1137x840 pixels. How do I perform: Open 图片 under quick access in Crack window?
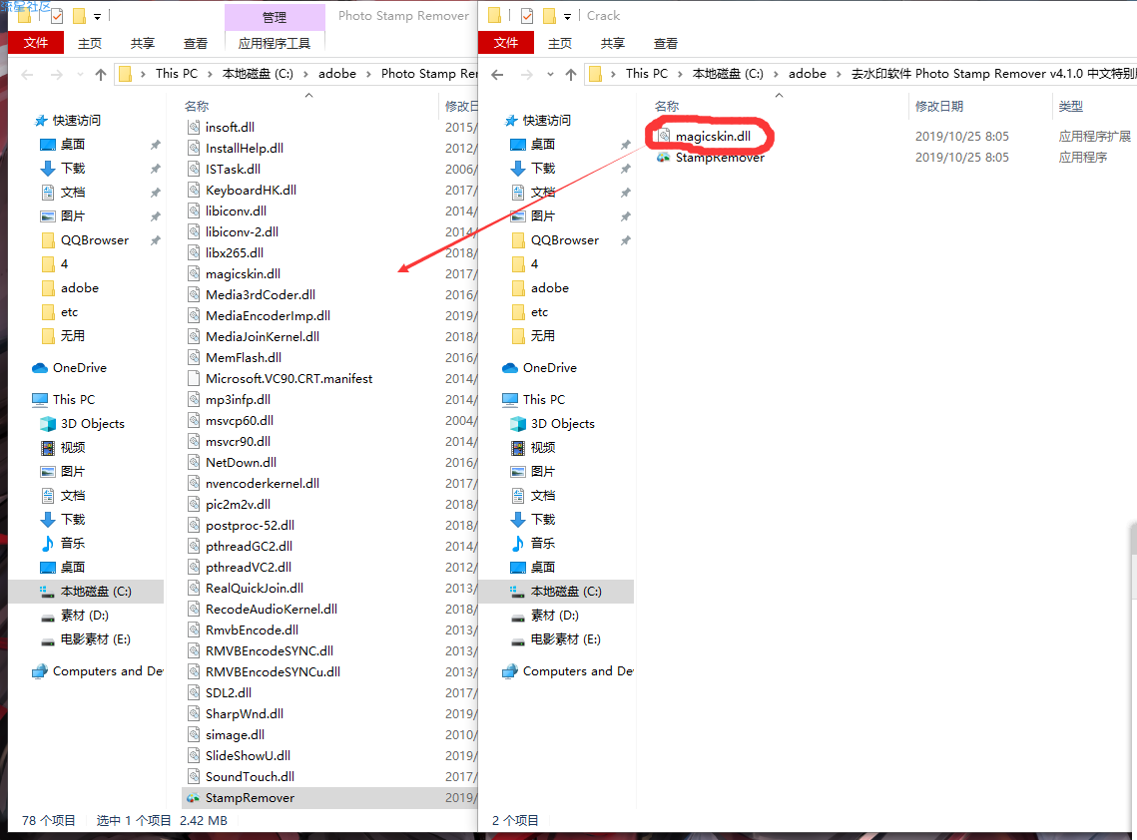542,215
